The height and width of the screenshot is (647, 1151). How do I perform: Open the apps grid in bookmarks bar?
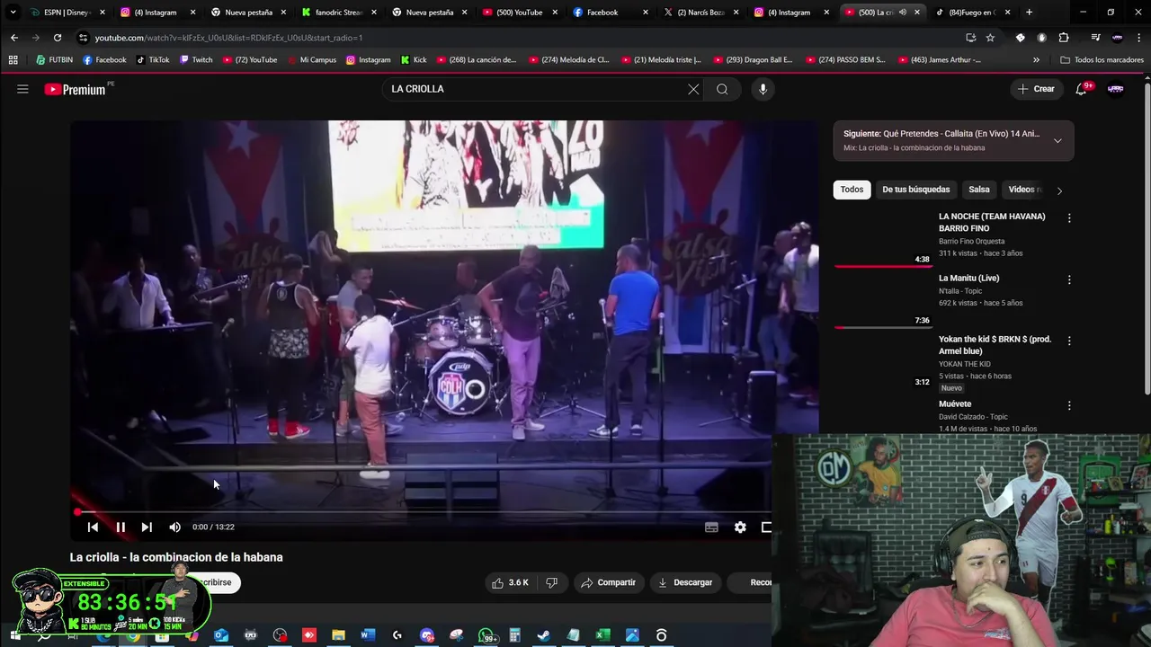point(13,60)
